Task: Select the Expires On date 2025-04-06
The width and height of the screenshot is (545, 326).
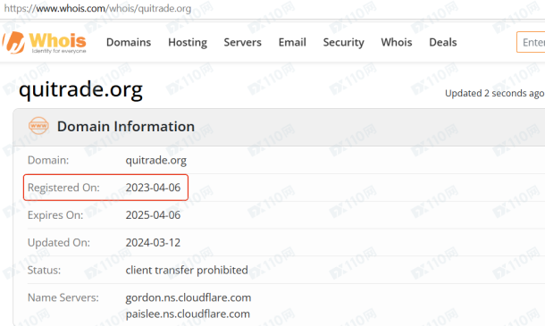Action: [x=153, y=214]
